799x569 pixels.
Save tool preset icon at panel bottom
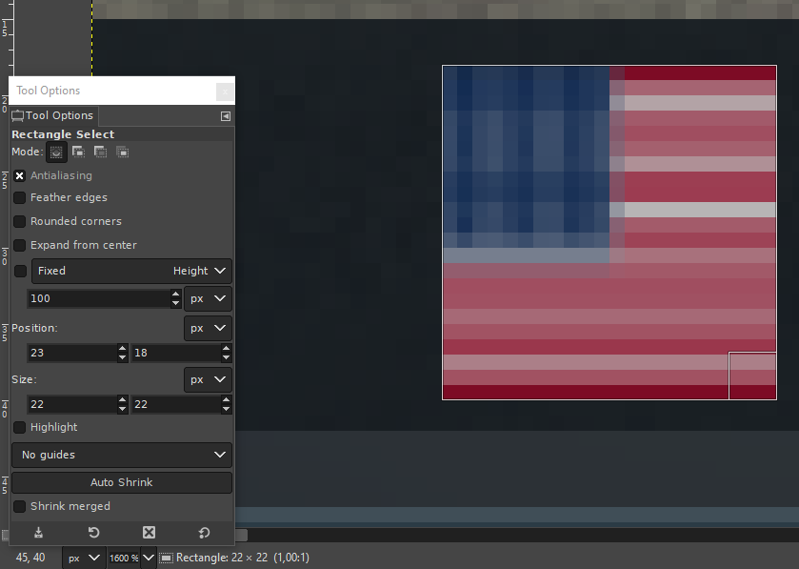[x=38, y=533]
